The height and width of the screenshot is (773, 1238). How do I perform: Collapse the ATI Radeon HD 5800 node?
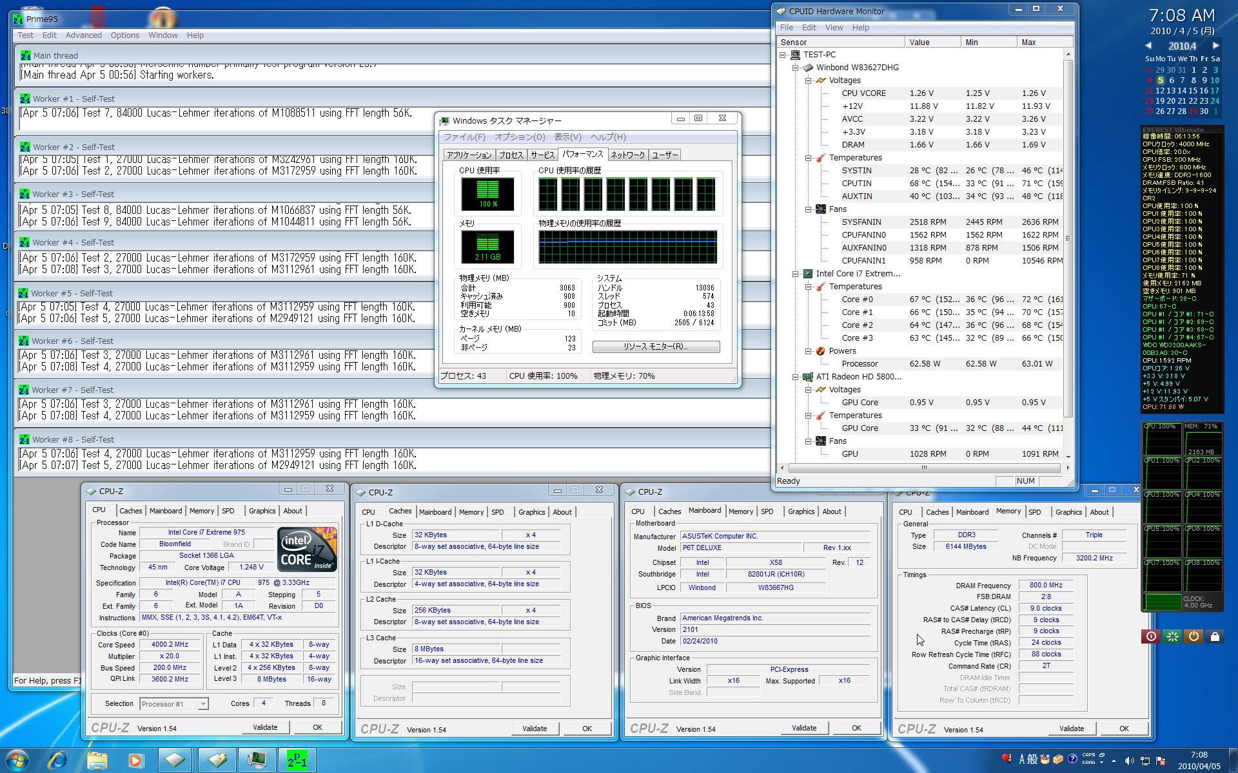coord(796,377)
